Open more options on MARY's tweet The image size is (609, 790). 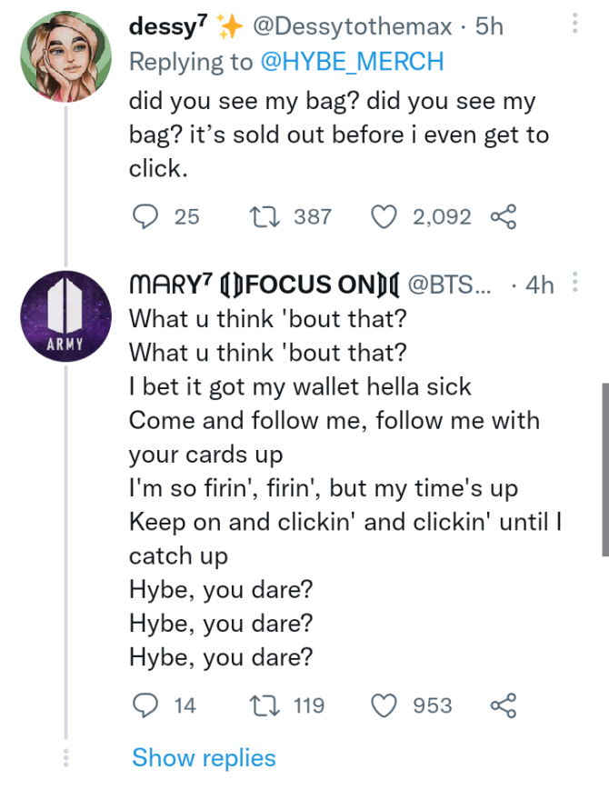574,284
